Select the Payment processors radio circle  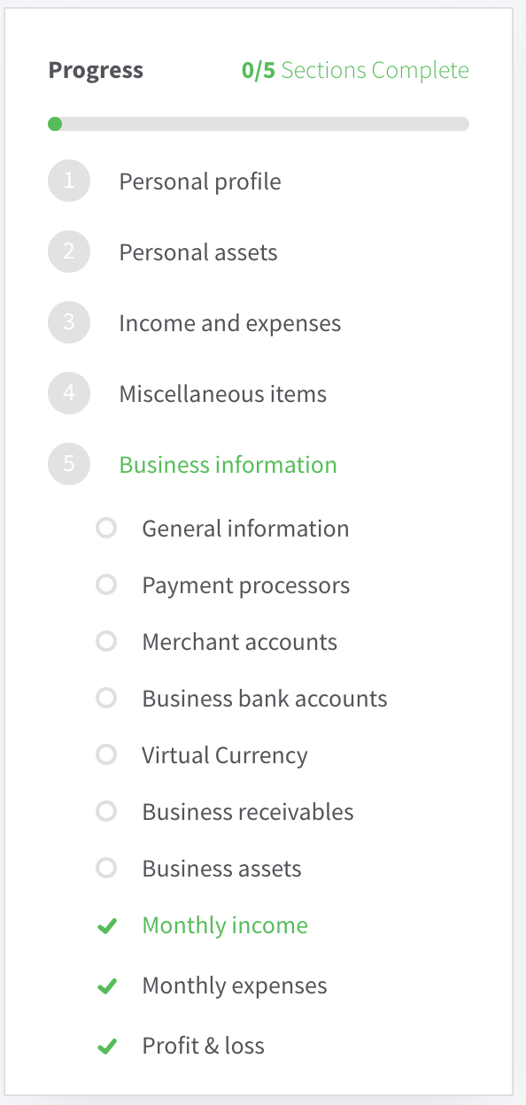(x=106, y=585)
